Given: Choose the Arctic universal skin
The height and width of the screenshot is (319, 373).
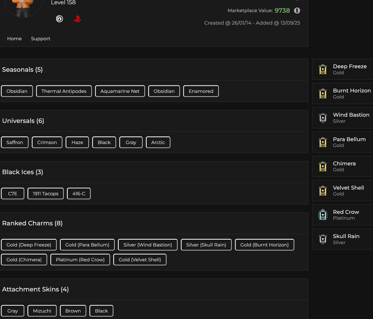Looking at the screenshot, I should [x=158, y=142].
